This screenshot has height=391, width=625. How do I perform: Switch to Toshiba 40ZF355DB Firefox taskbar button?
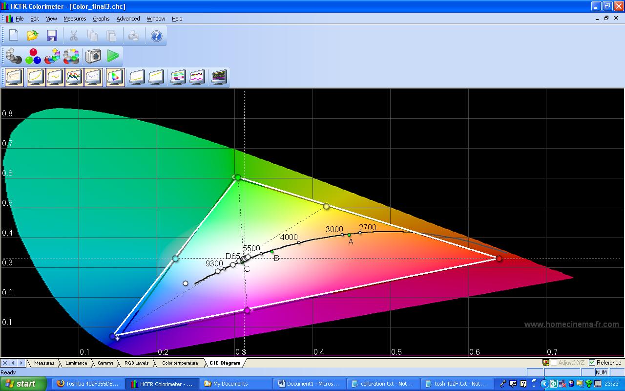(88, 384)
